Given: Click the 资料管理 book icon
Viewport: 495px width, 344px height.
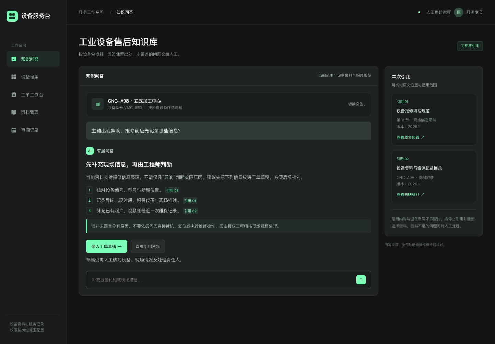Looking at the screenshot, I should [14, 112].
